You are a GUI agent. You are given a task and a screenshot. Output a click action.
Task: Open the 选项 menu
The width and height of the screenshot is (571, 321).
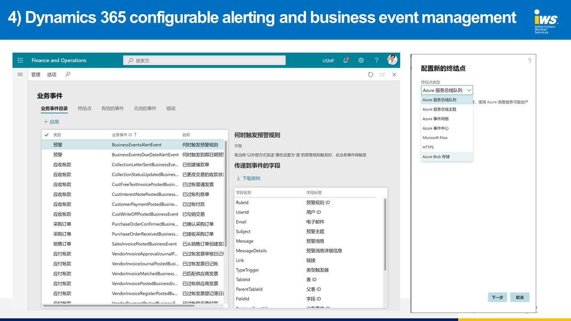(52, 74)
